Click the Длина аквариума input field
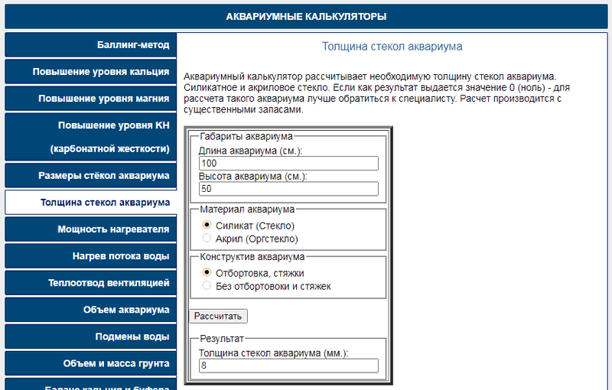Viewport: 612px width, 390px height. point(288,163)
